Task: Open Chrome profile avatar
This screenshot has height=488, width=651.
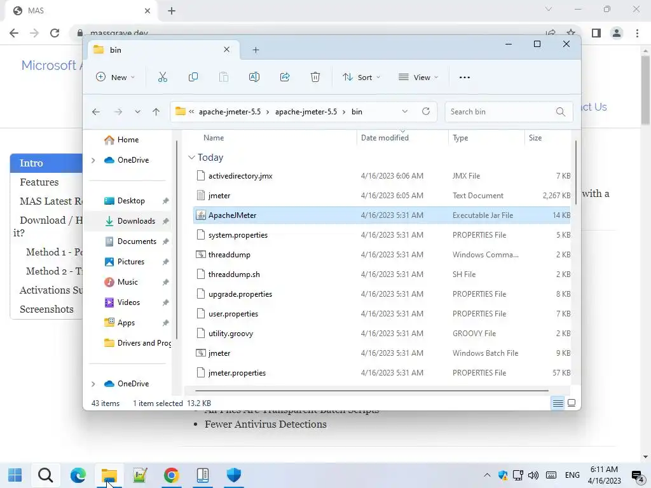Action: [617, 33]
